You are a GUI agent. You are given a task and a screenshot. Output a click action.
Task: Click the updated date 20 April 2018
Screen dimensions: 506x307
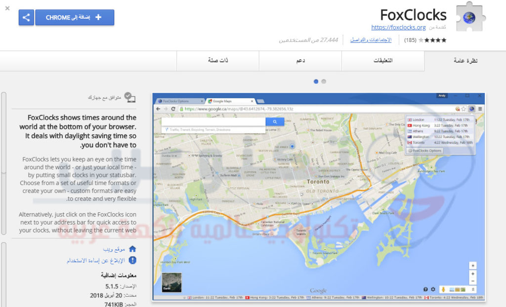click(106, 295)
